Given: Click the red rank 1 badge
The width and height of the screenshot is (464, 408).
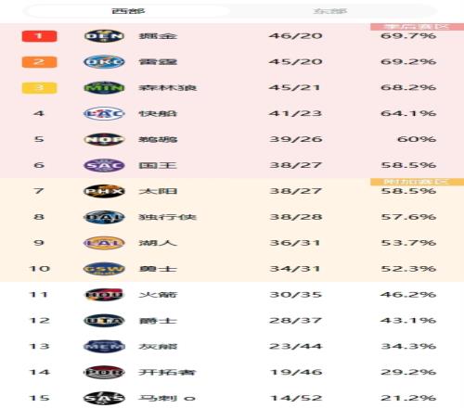Looking at the screenshot, I should [x=39, y=36].
